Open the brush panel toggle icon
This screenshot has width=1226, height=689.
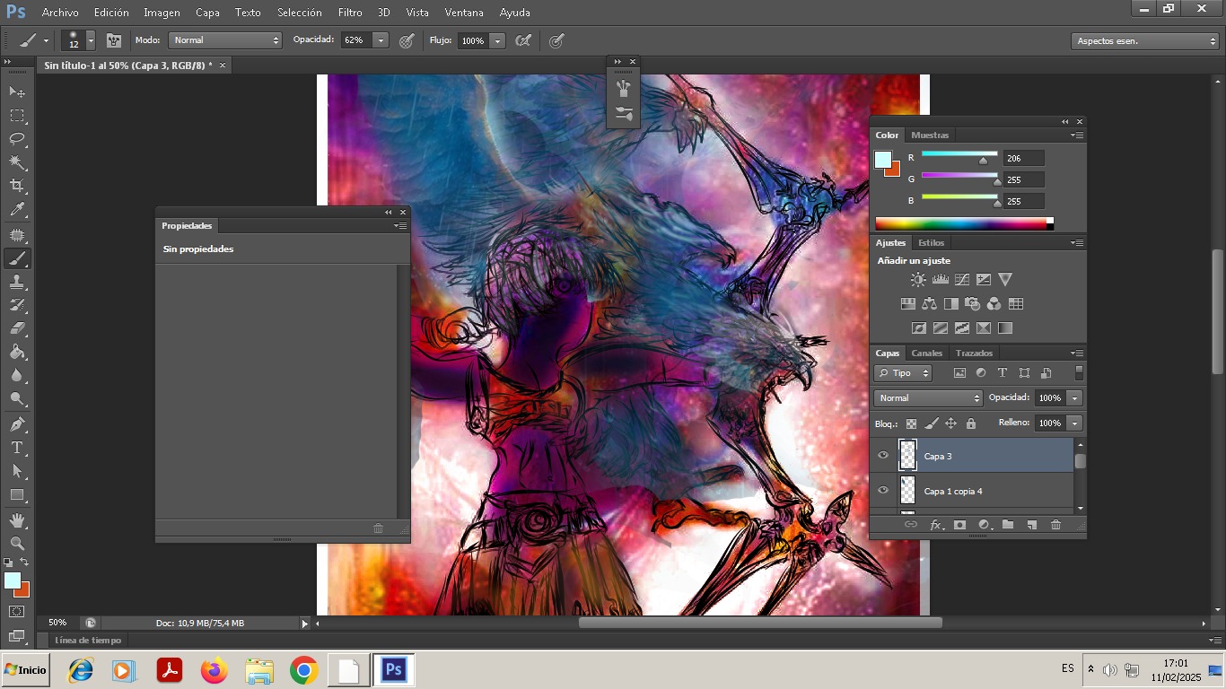114,40
